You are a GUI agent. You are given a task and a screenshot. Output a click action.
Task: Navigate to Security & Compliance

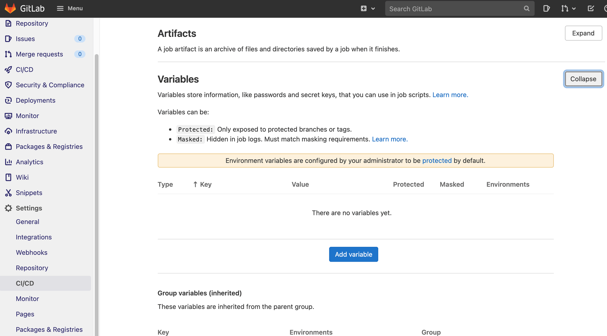click(x=50, y=84)
